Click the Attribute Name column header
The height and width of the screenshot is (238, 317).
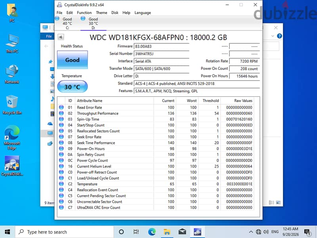[114, 101]
